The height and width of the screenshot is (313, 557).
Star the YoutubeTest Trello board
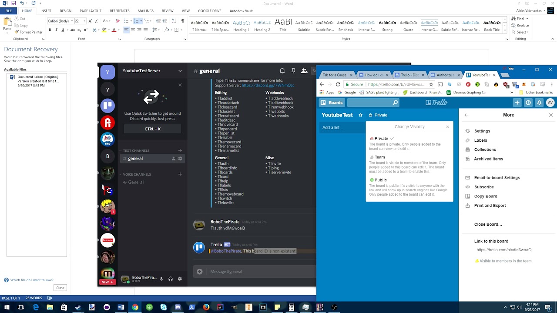pos(360,115)
